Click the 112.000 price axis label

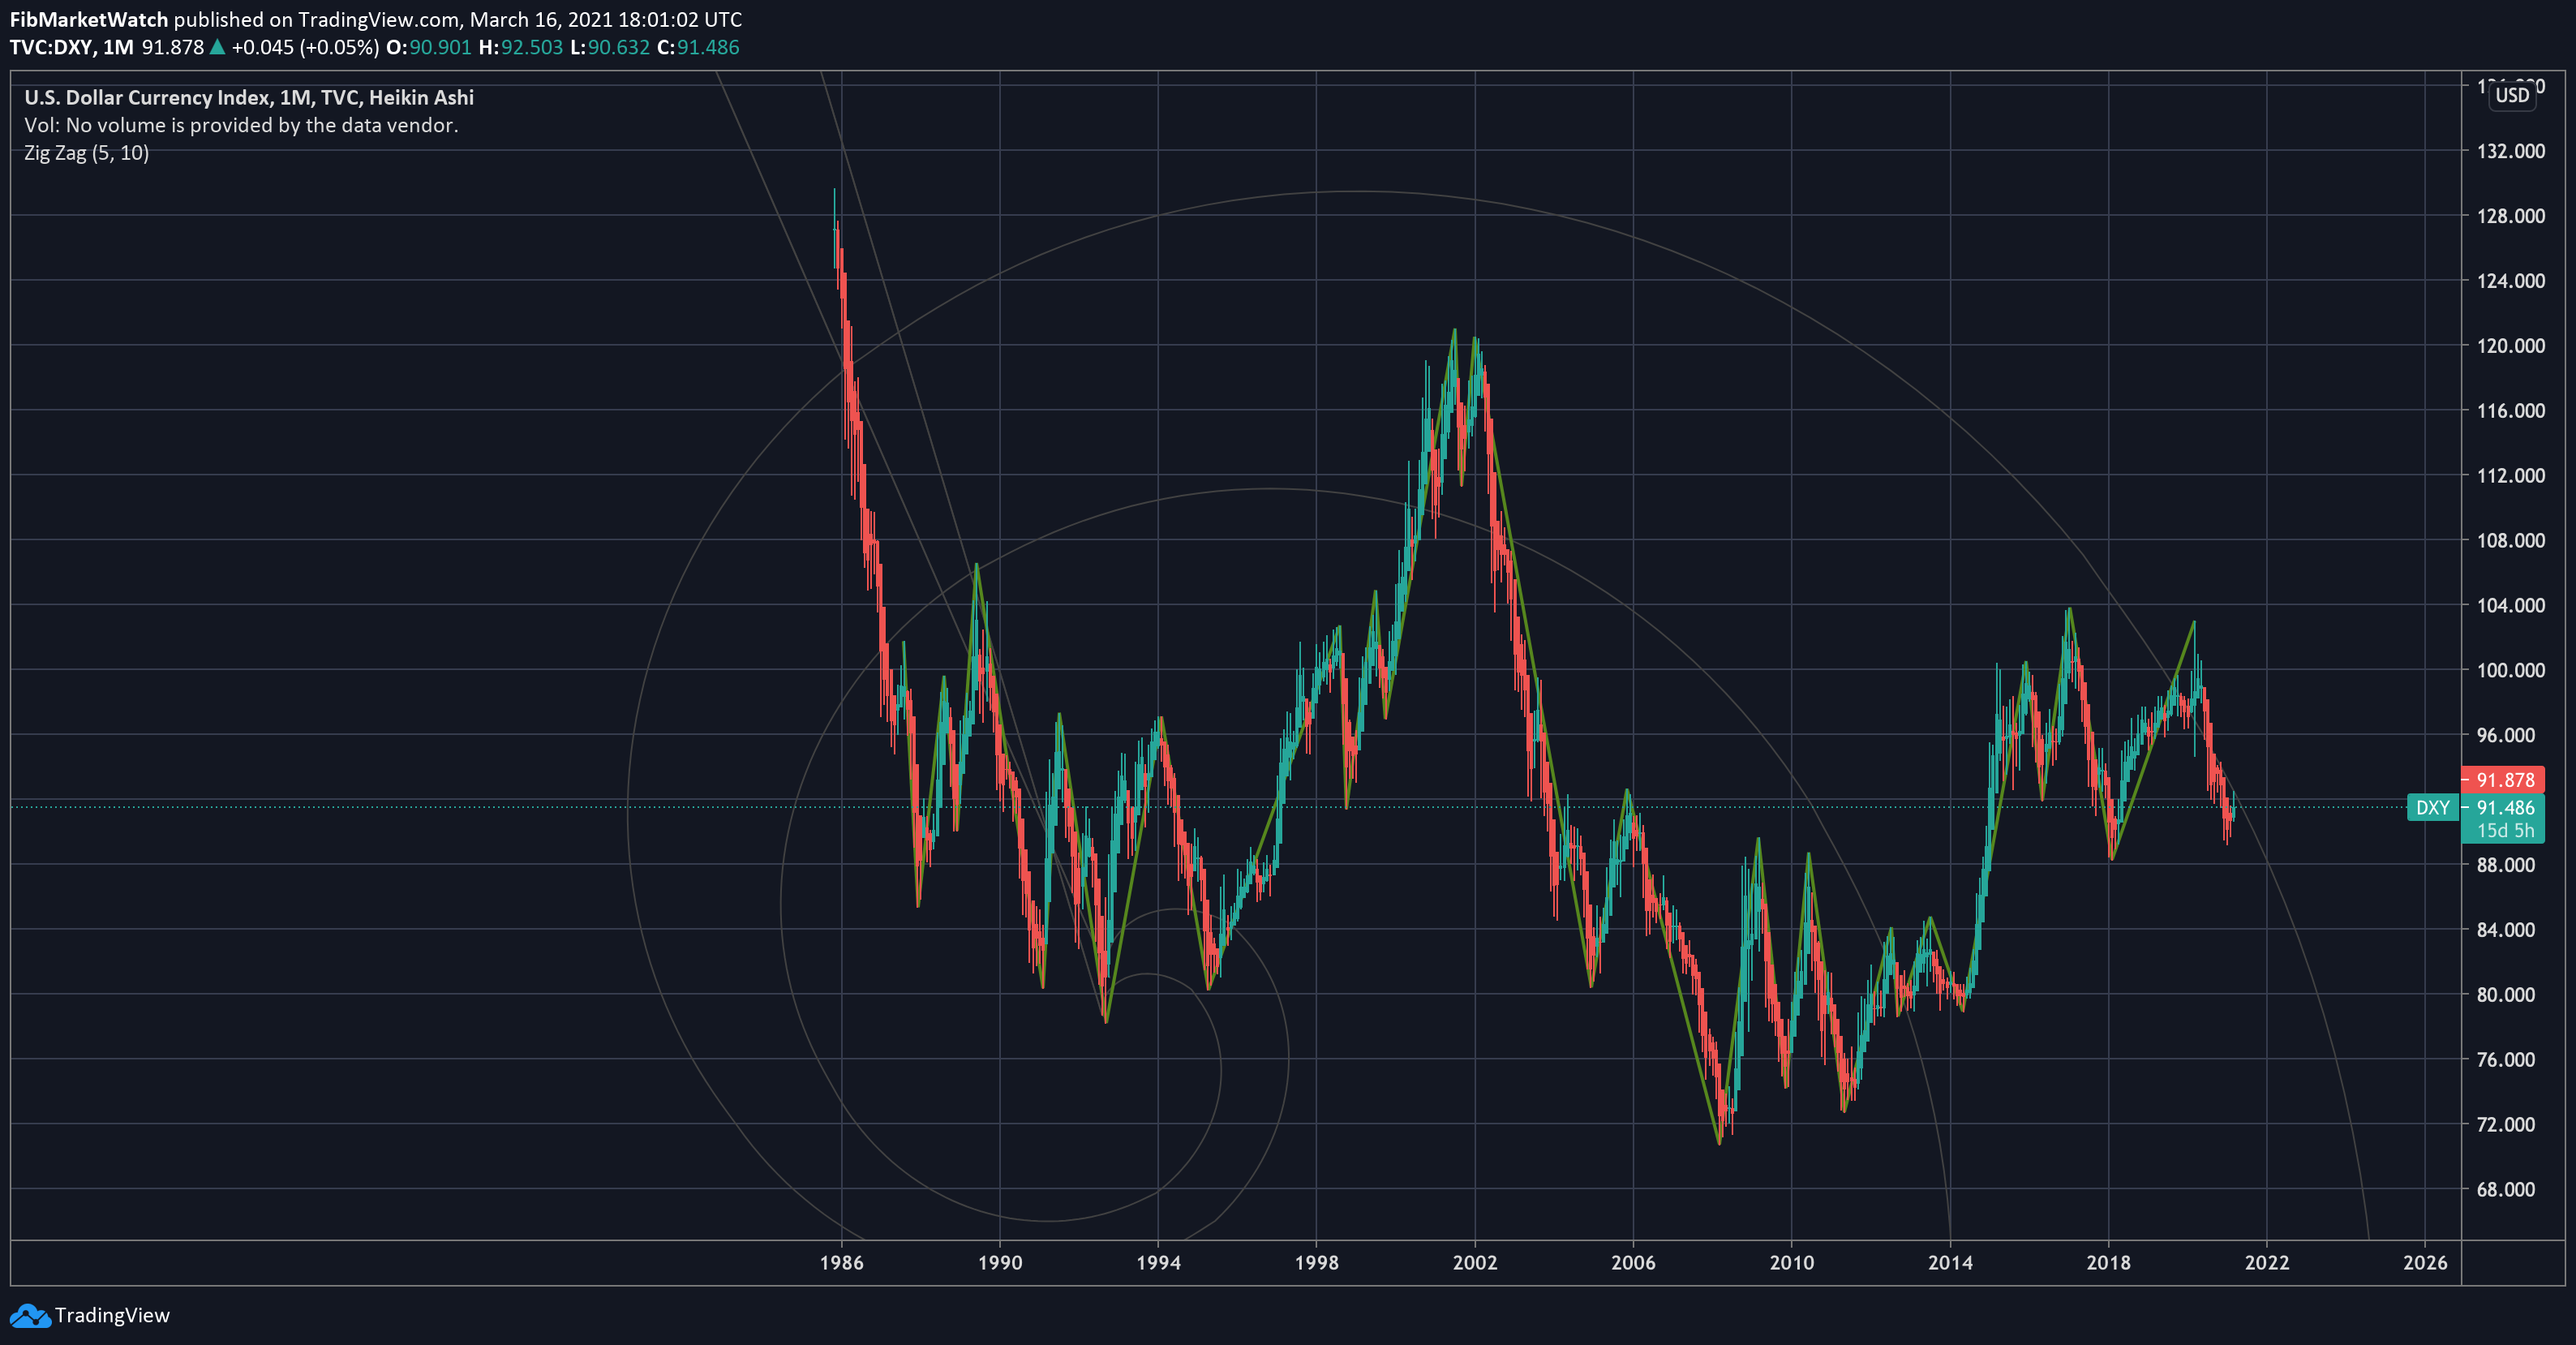click(x=2510, y=476)
